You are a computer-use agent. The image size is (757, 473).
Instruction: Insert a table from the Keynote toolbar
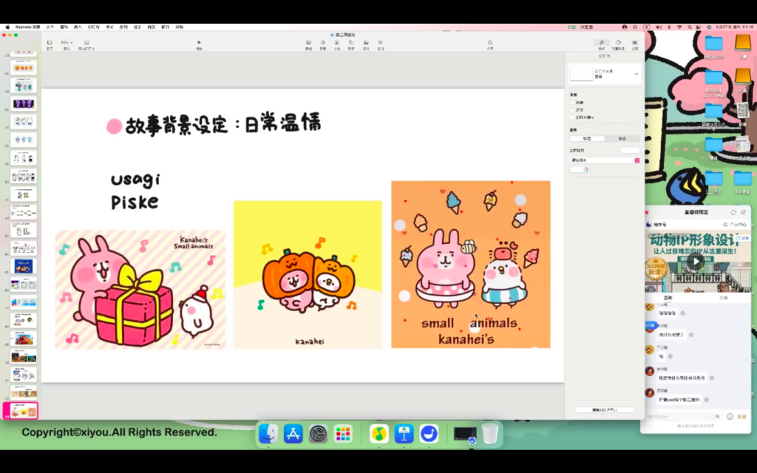pyautogui.click(x=308, y=43)
